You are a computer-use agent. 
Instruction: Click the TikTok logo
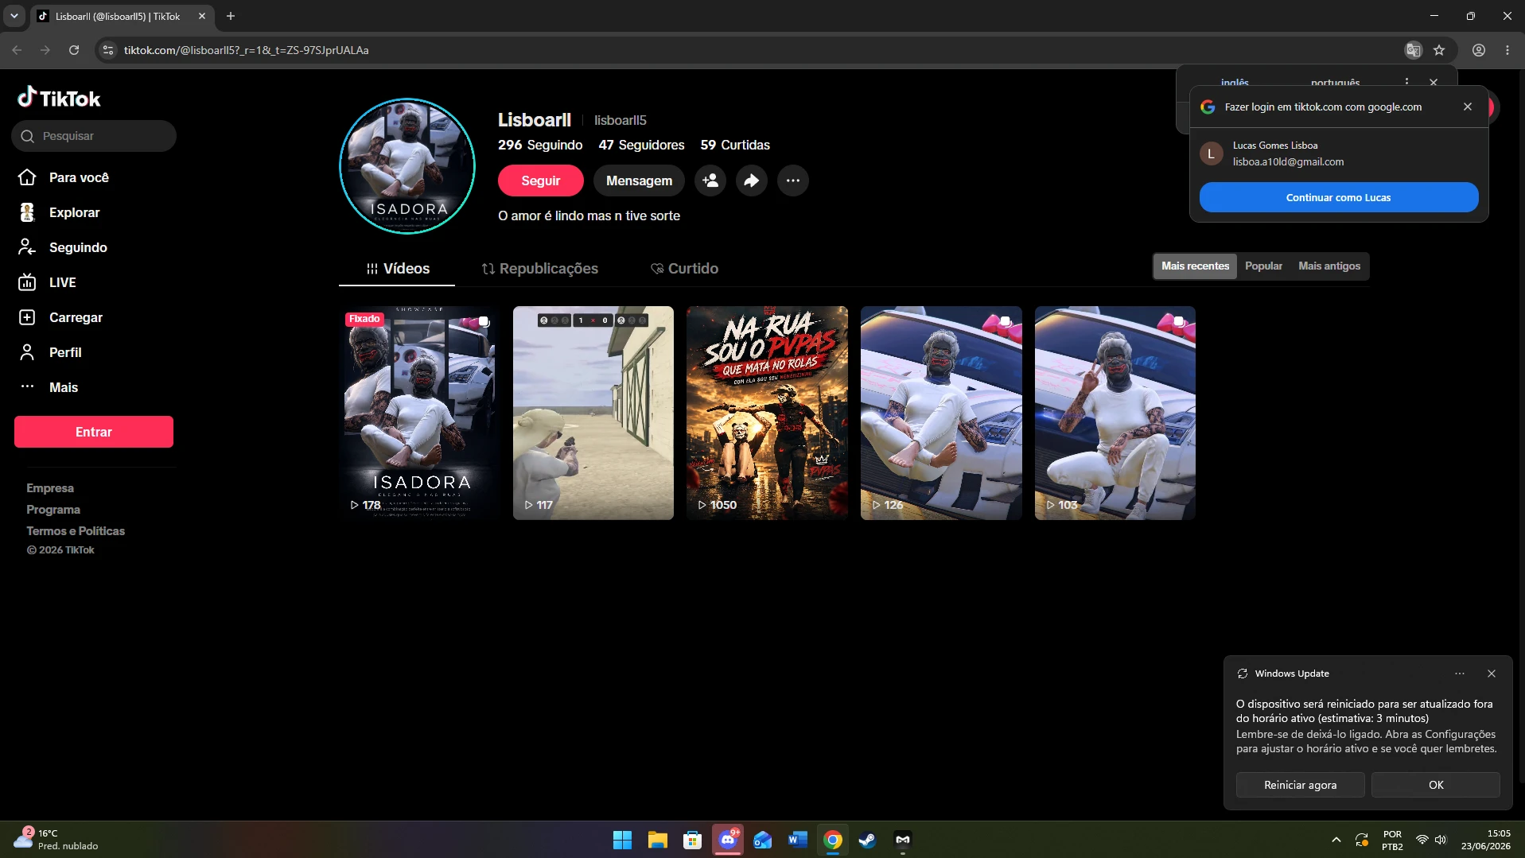tap(59, 98)
